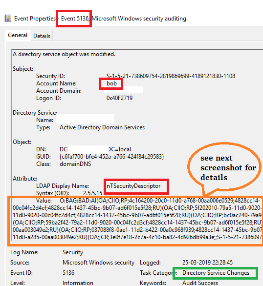The height and width of the screenshot is (286, 263).
Task: Click the DN value ending DC=local
Action: click(95, 149)
